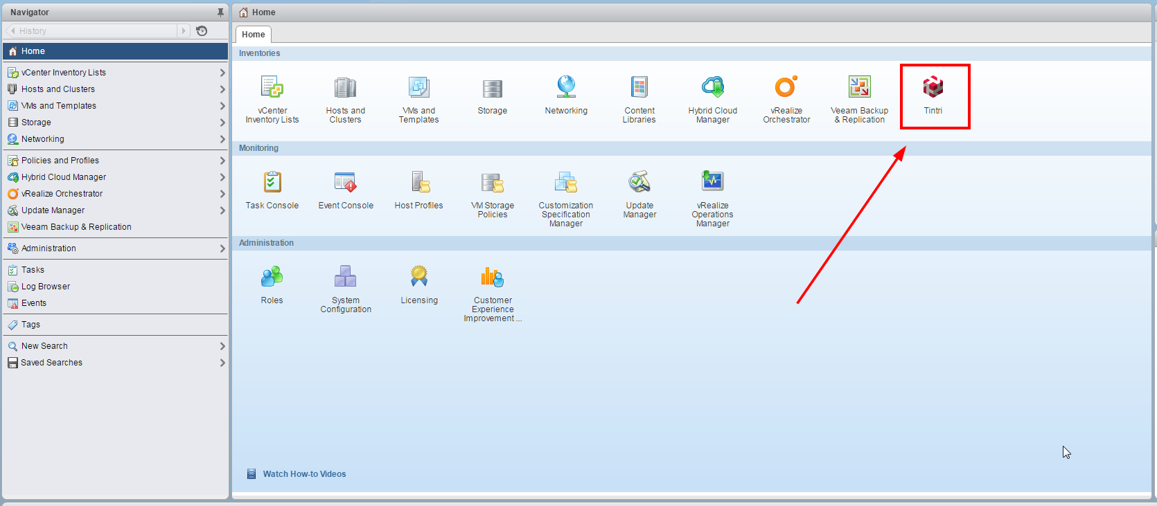
Task: Open Tasks in the Navigator
Action: tap(115, 270)
